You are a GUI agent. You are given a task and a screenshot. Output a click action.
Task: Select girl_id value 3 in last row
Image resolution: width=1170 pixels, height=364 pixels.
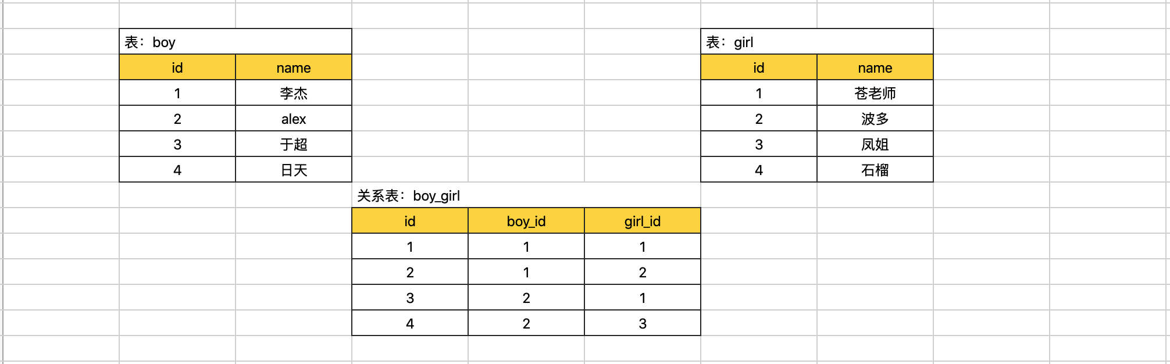click(643, 323)
